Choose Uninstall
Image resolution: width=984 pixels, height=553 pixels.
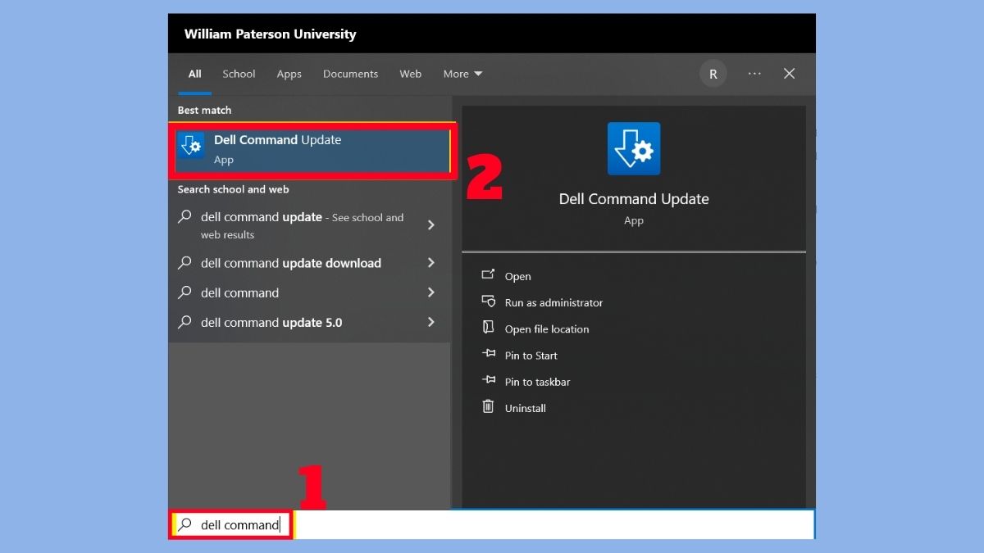pos(525,408)
